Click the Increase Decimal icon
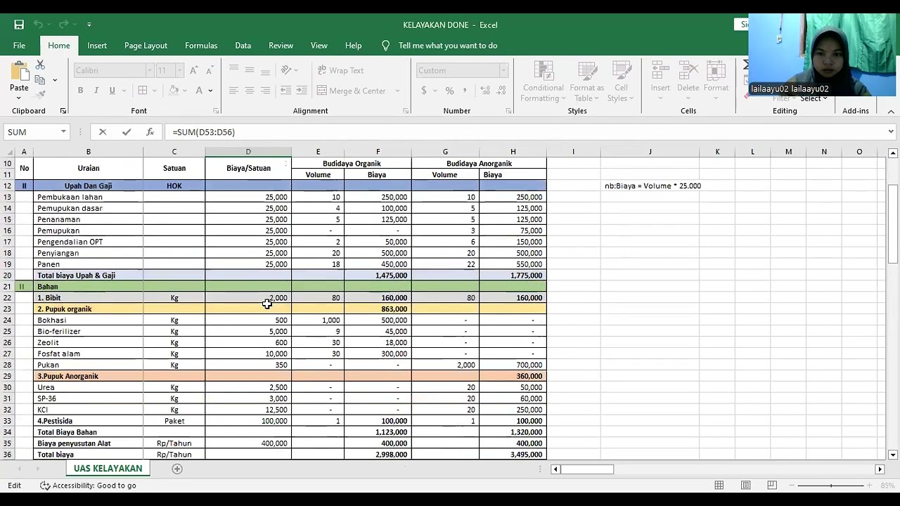The width and height of the screenshot is (900, 506). (485, 91)
